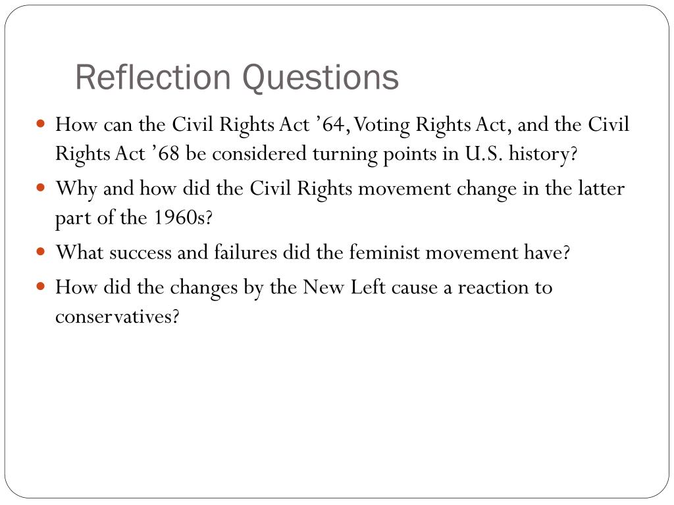The height and width of the screenshot is (505, 674).
Task: Click the phrase 'turning points in U.S. history?'
Action: (445, 154)
